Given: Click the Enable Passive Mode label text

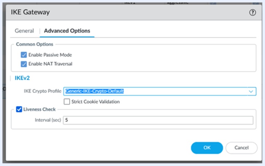Looking at the screenshot, I should pos(50,55).
